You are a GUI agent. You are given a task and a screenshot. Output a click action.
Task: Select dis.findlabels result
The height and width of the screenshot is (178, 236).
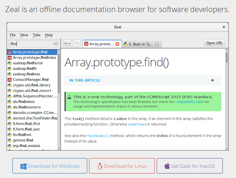[x=32, y=102]
